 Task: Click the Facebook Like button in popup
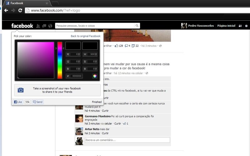18,102
